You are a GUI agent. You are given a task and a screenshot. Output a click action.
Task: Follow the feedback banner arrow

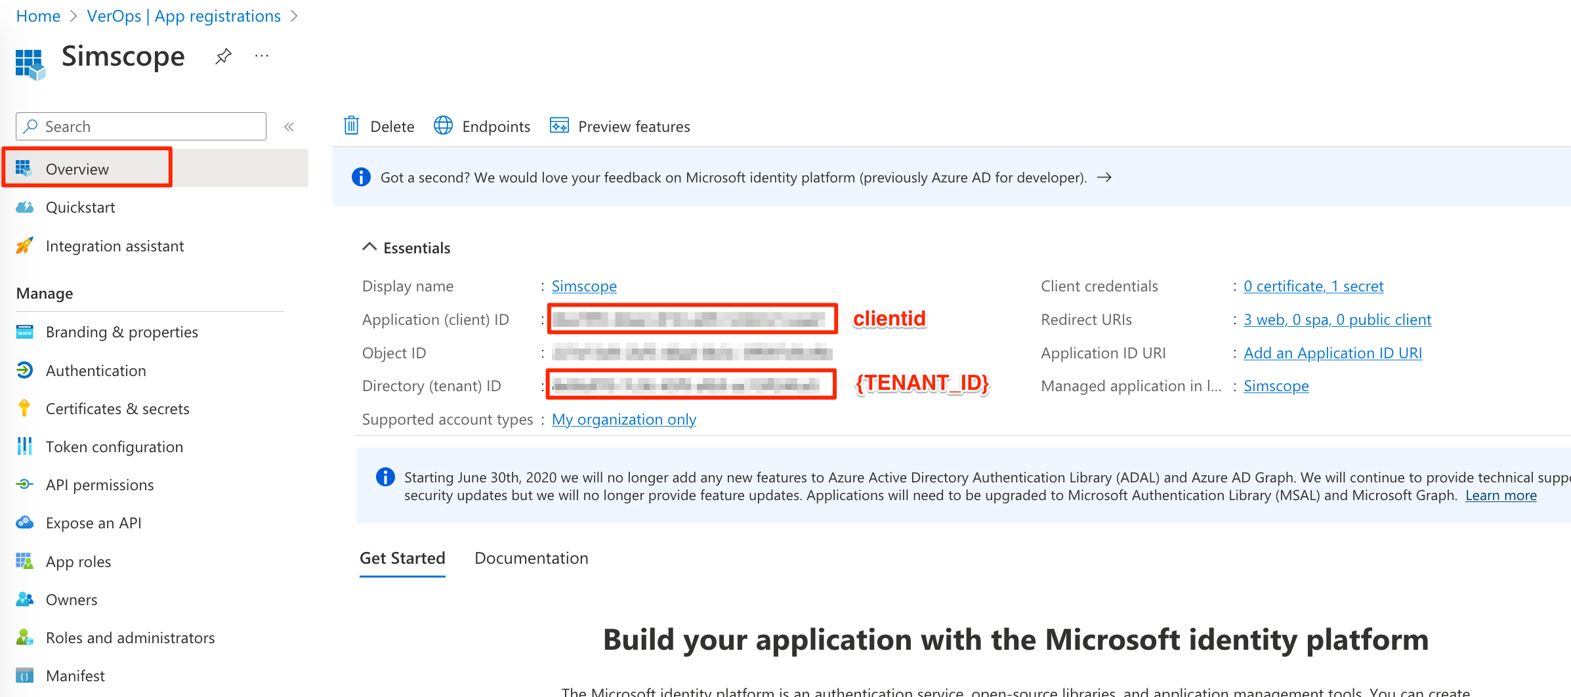point(1104,177)
